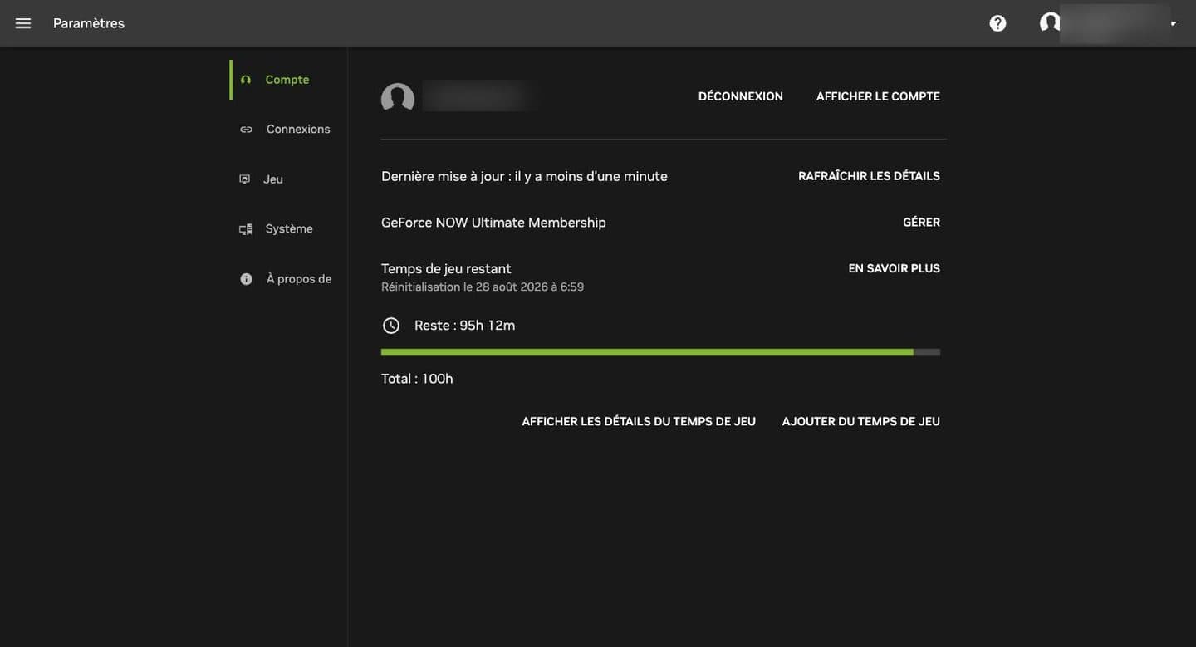
Task: Click the Connexions link icon
Action: pos(246,130)
